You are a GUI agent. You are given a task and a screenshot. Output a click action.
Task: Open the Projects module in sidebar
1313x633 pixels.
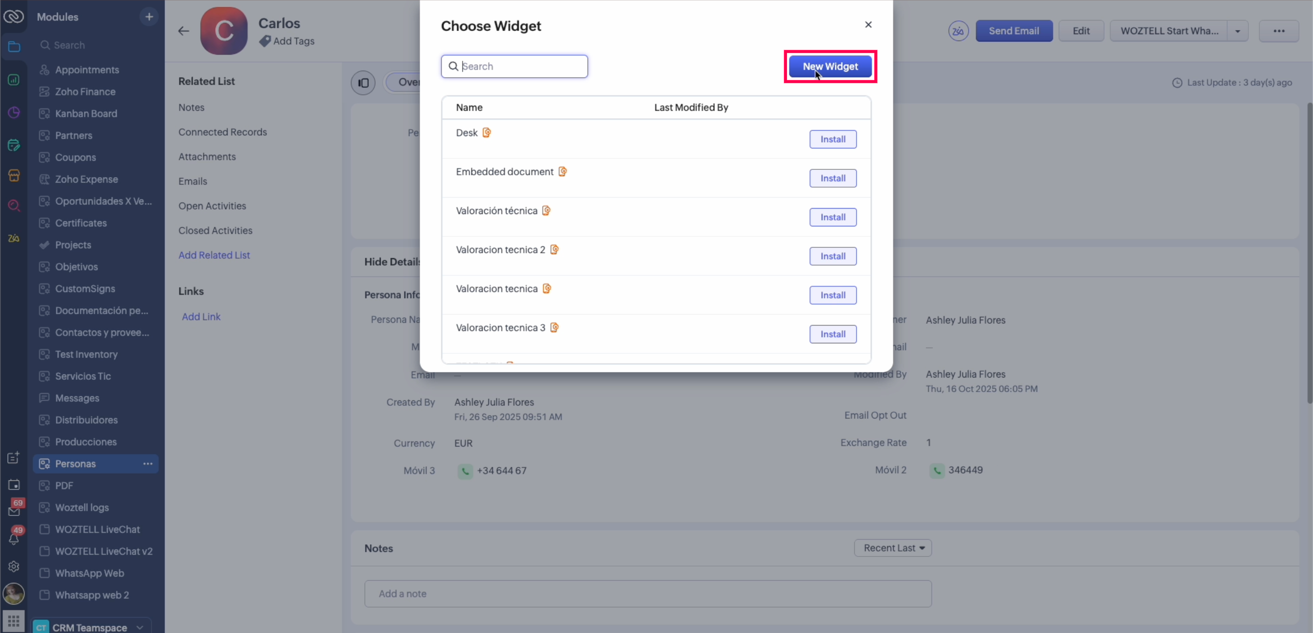coord(73,245)
